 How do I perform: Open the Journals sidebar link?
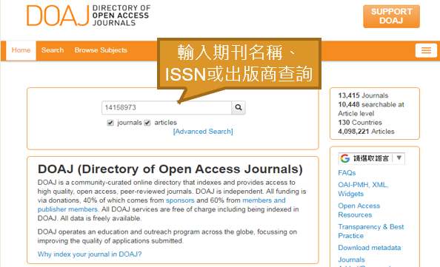351,260
